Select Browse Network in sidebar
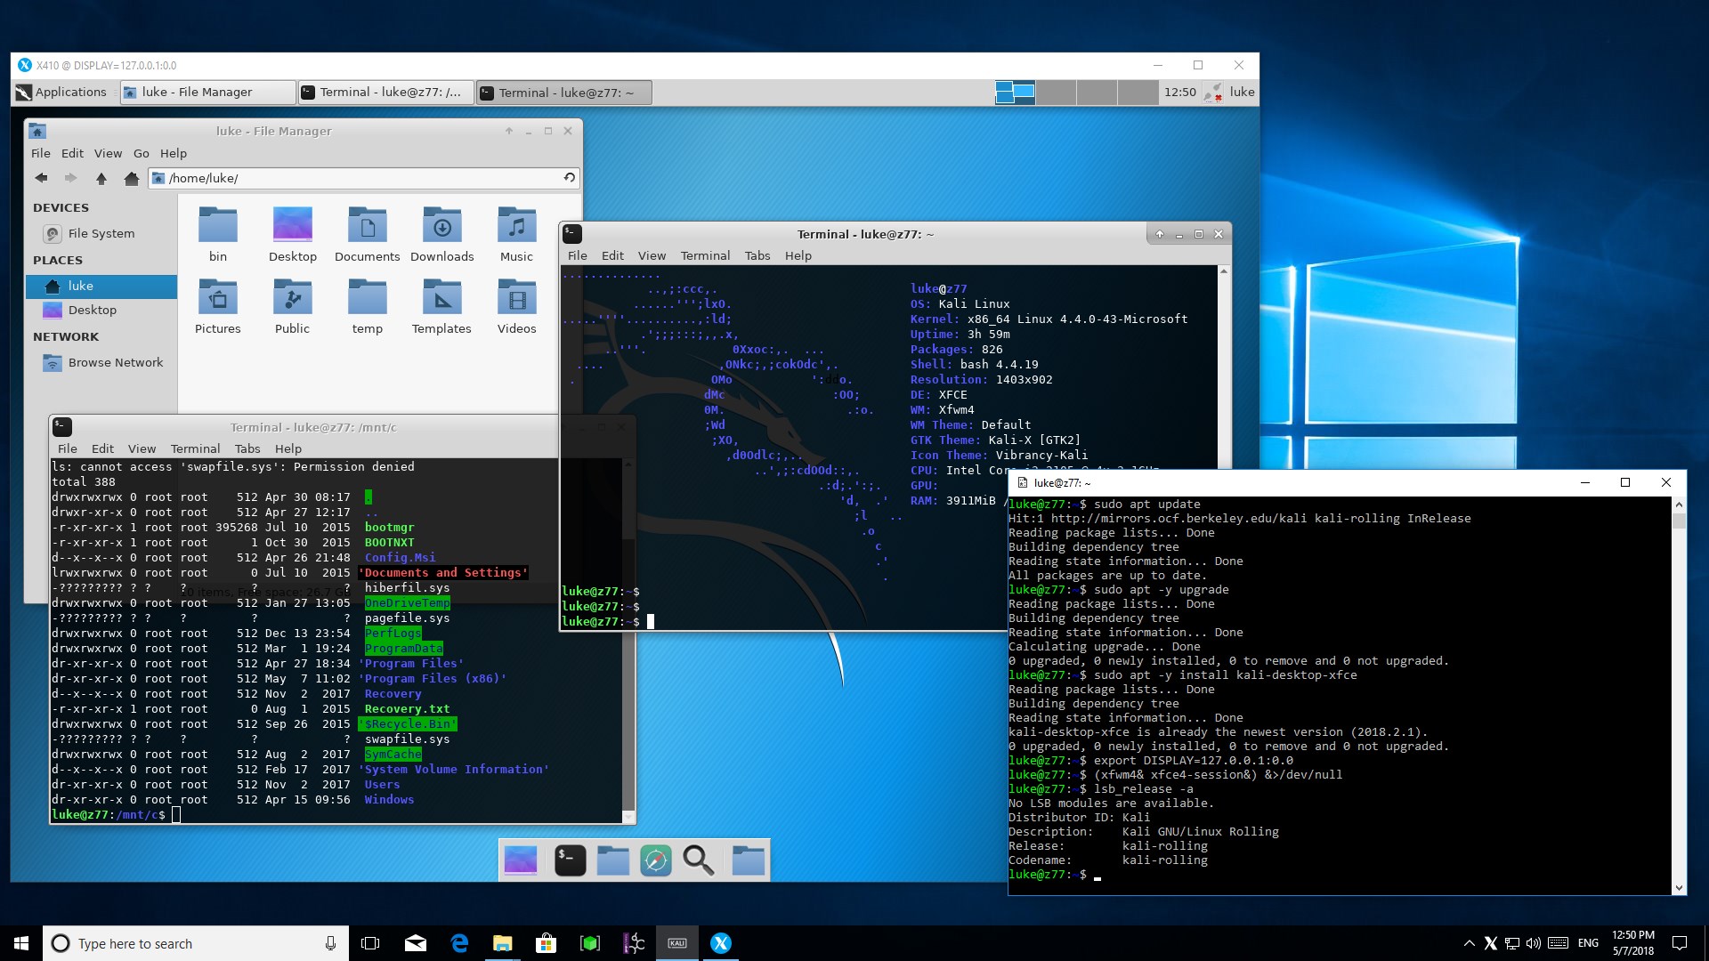 coord(115,362)
